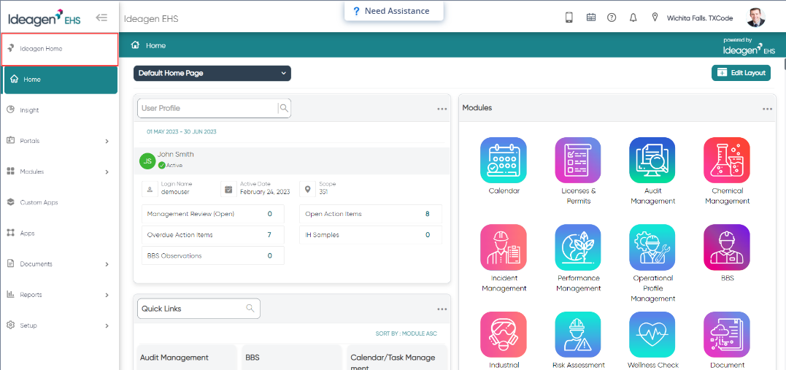Image resolution: width=786 pixels, height=370 pixels.
Task: Expand the Setup sidebar menu
Action: pos(59,325)
